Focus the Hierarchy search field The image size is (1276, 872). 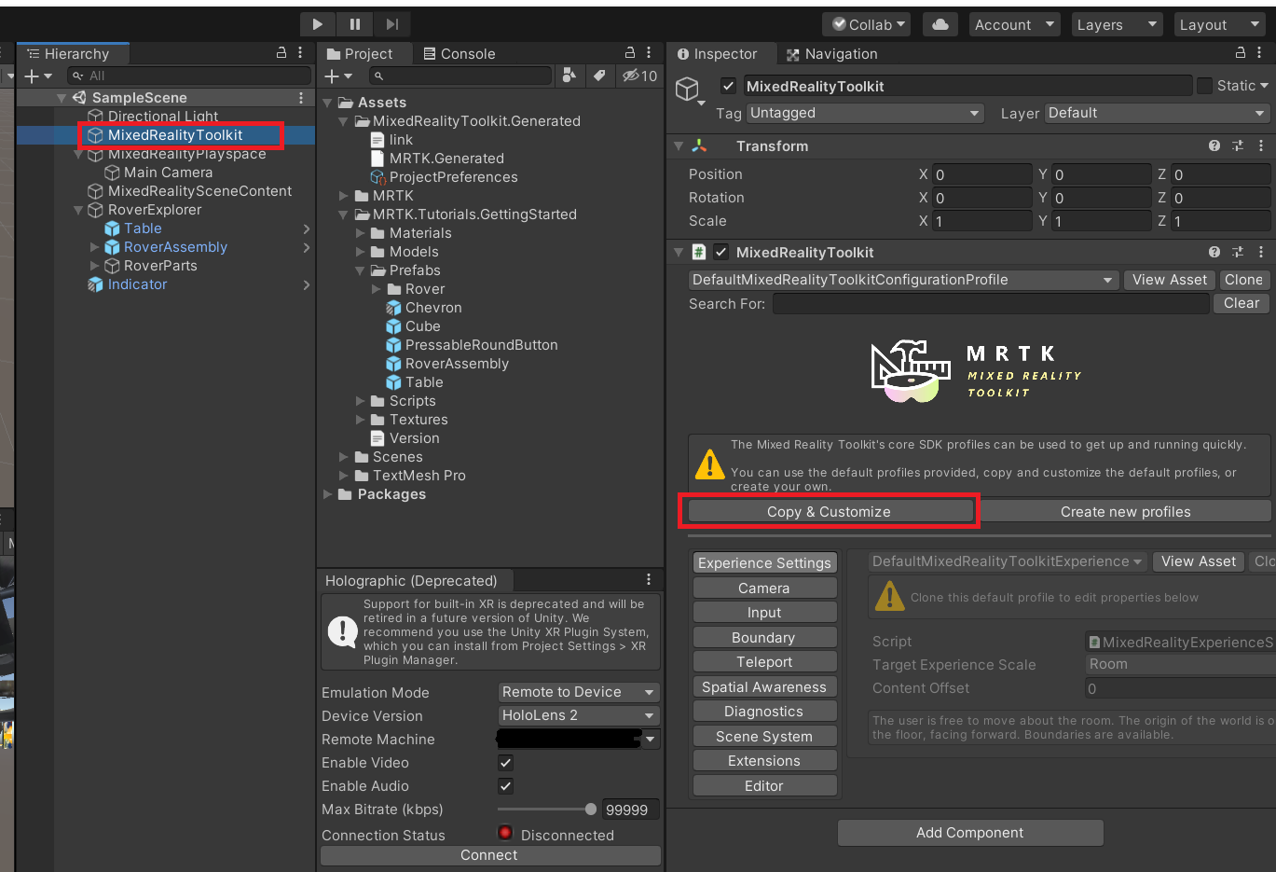(188, 76)
